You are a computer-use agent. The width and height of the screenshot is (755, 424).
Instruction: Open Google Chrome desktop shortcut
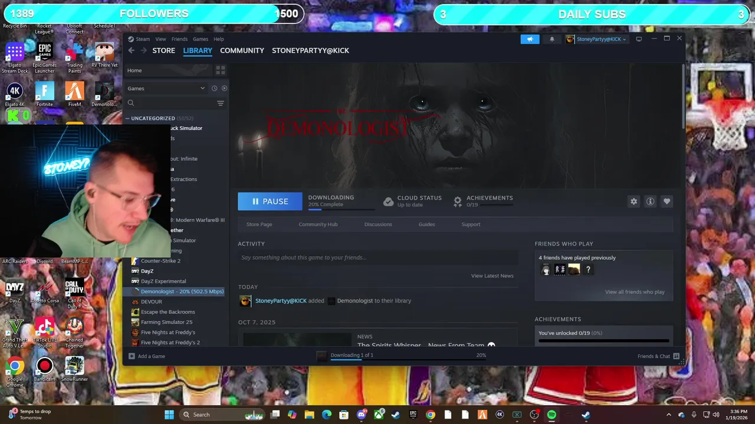[x=15, y=372]
